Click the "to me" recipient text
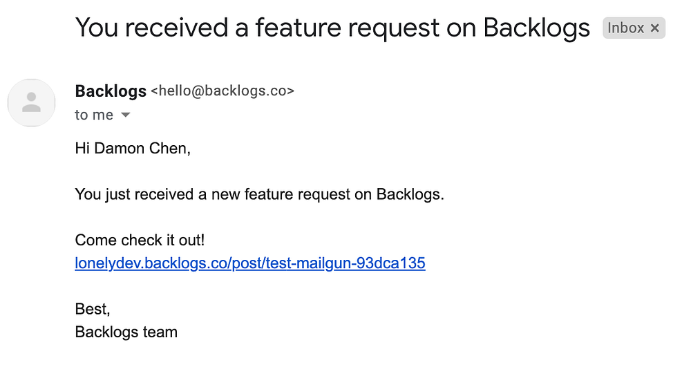The width and height of the screenshot is (691, 376). 94,115
